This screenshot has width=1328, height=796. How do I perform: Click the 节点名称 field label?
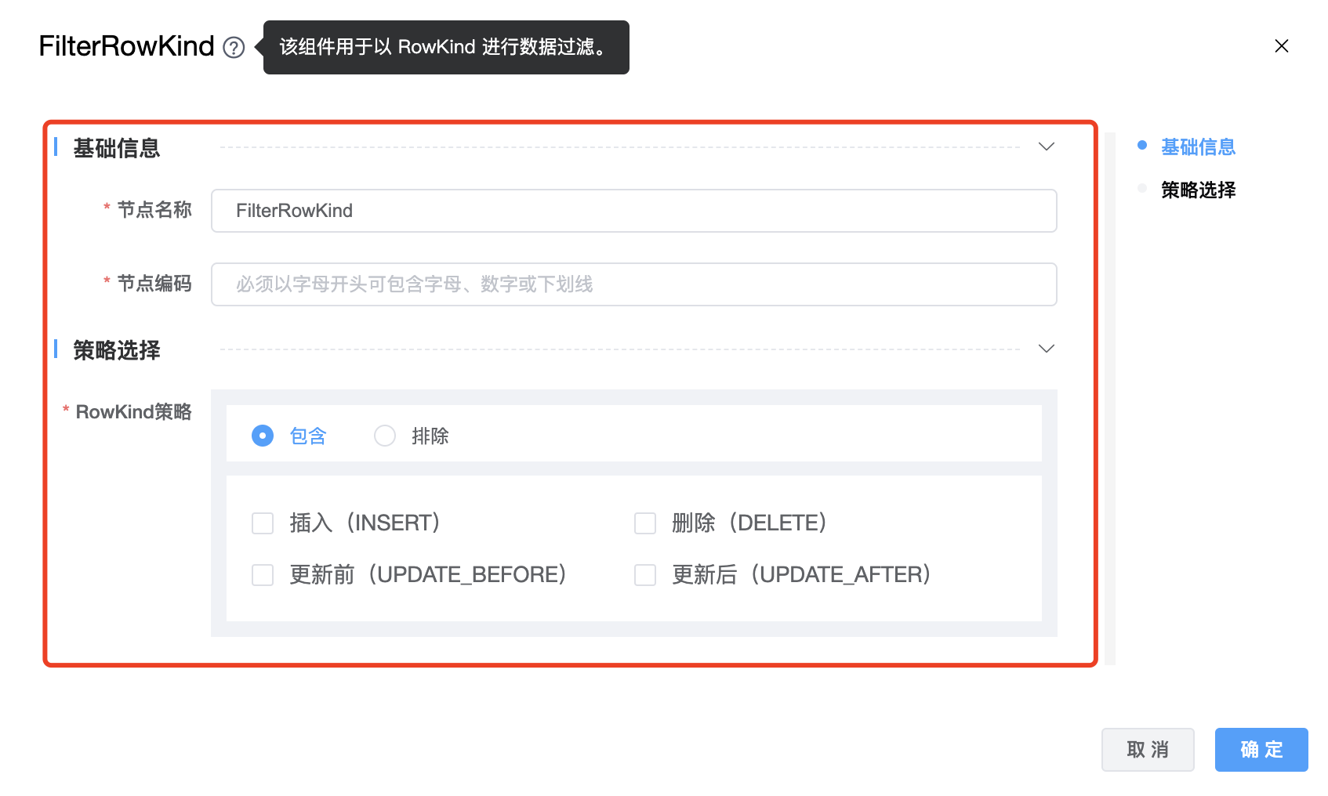pos(154,210)
